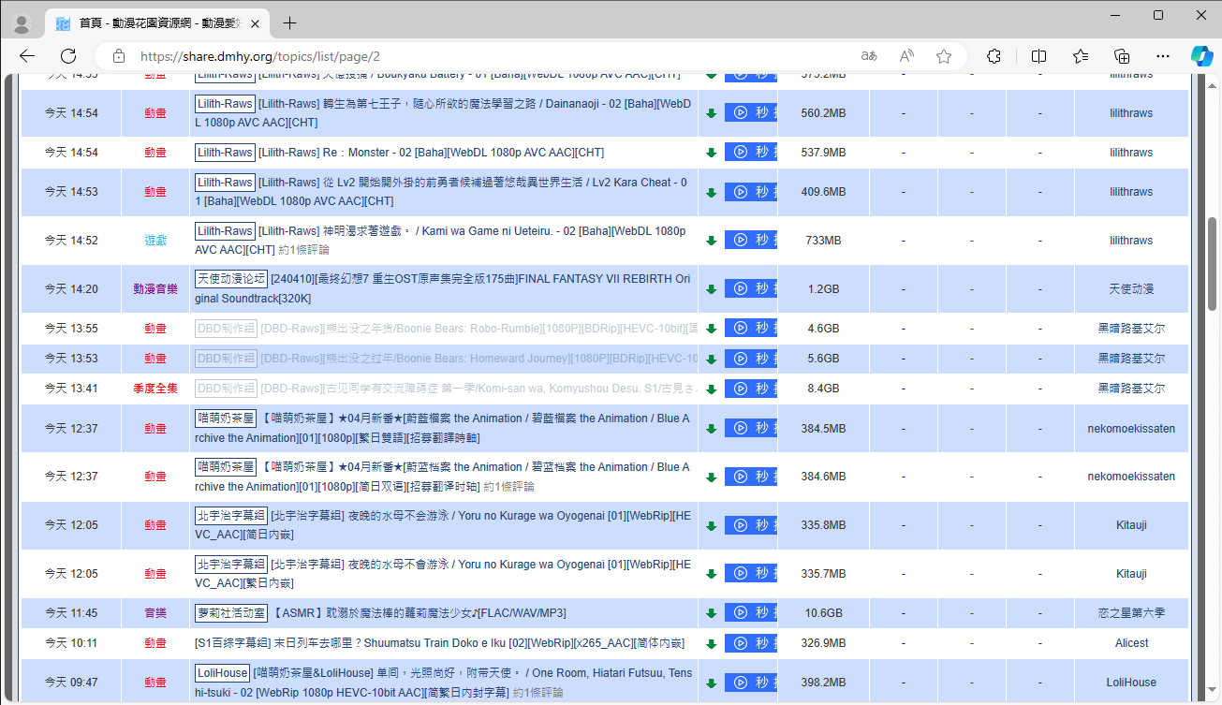The height and width of the screenshot is (705, 1222).
Task: Open Lilith-Raws tag on Re:Monster row
Action: click(225, 153)
